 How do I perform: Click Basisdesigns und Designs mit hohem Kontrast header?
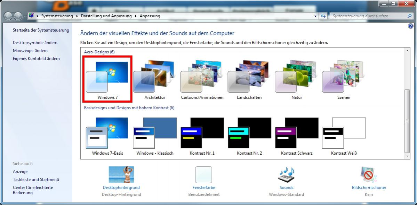(129, 108)
